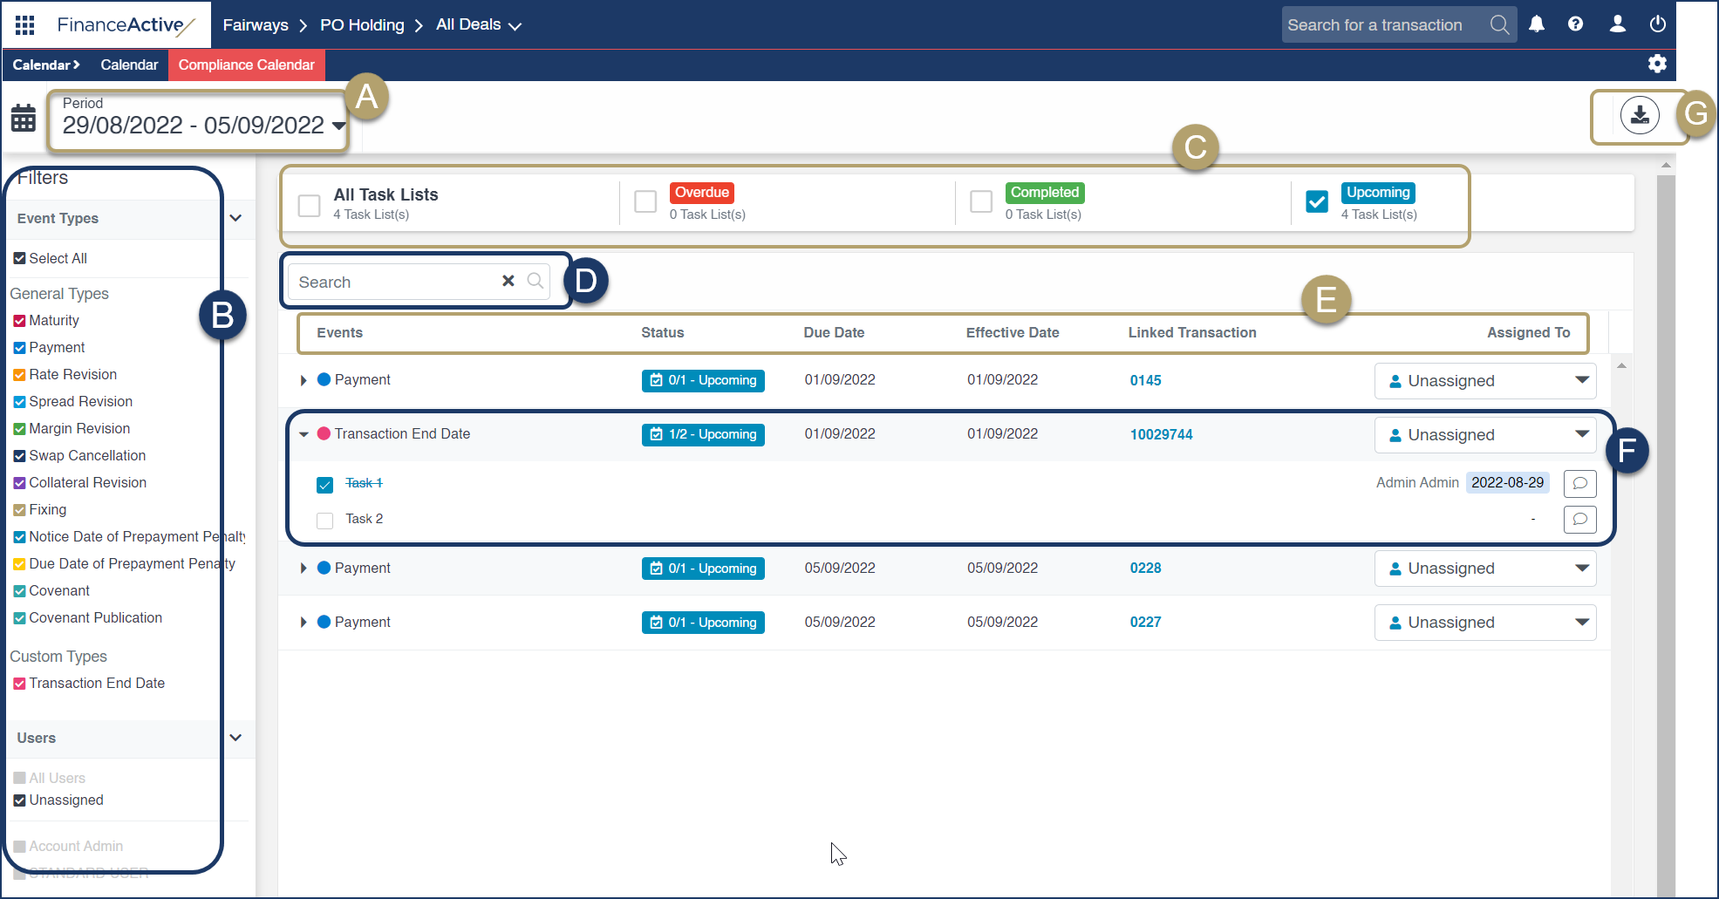Toggle the Completed filter checkbox

coord(981,201)
